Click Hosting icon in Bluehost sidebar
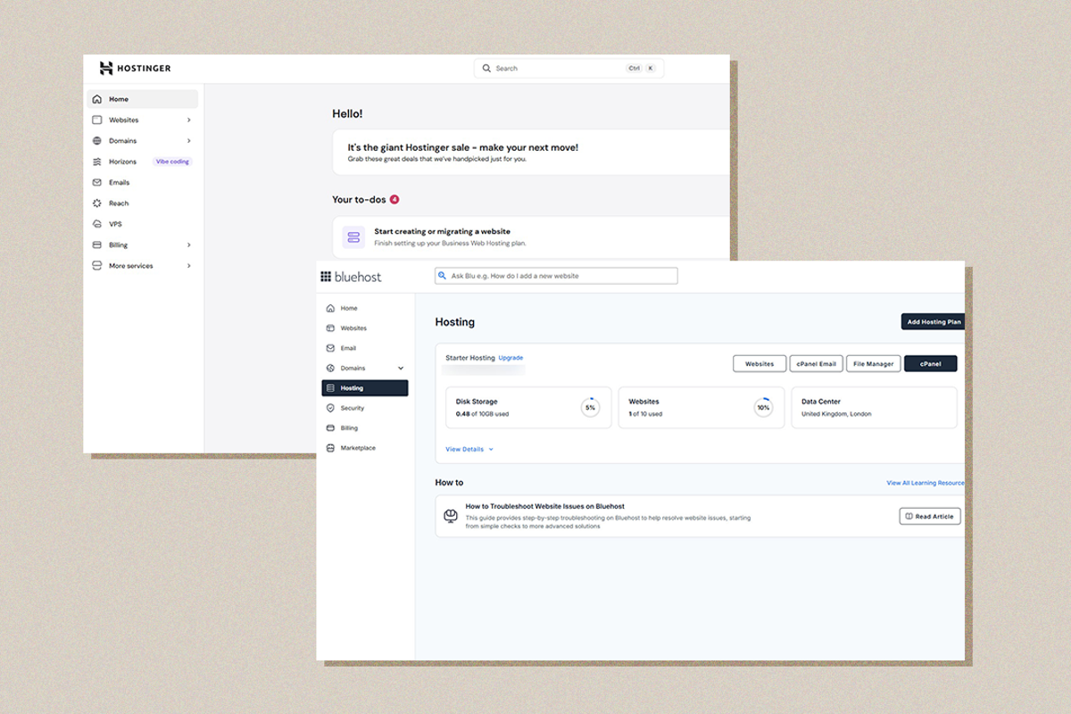1071x714 pixels. click(330, 388)
